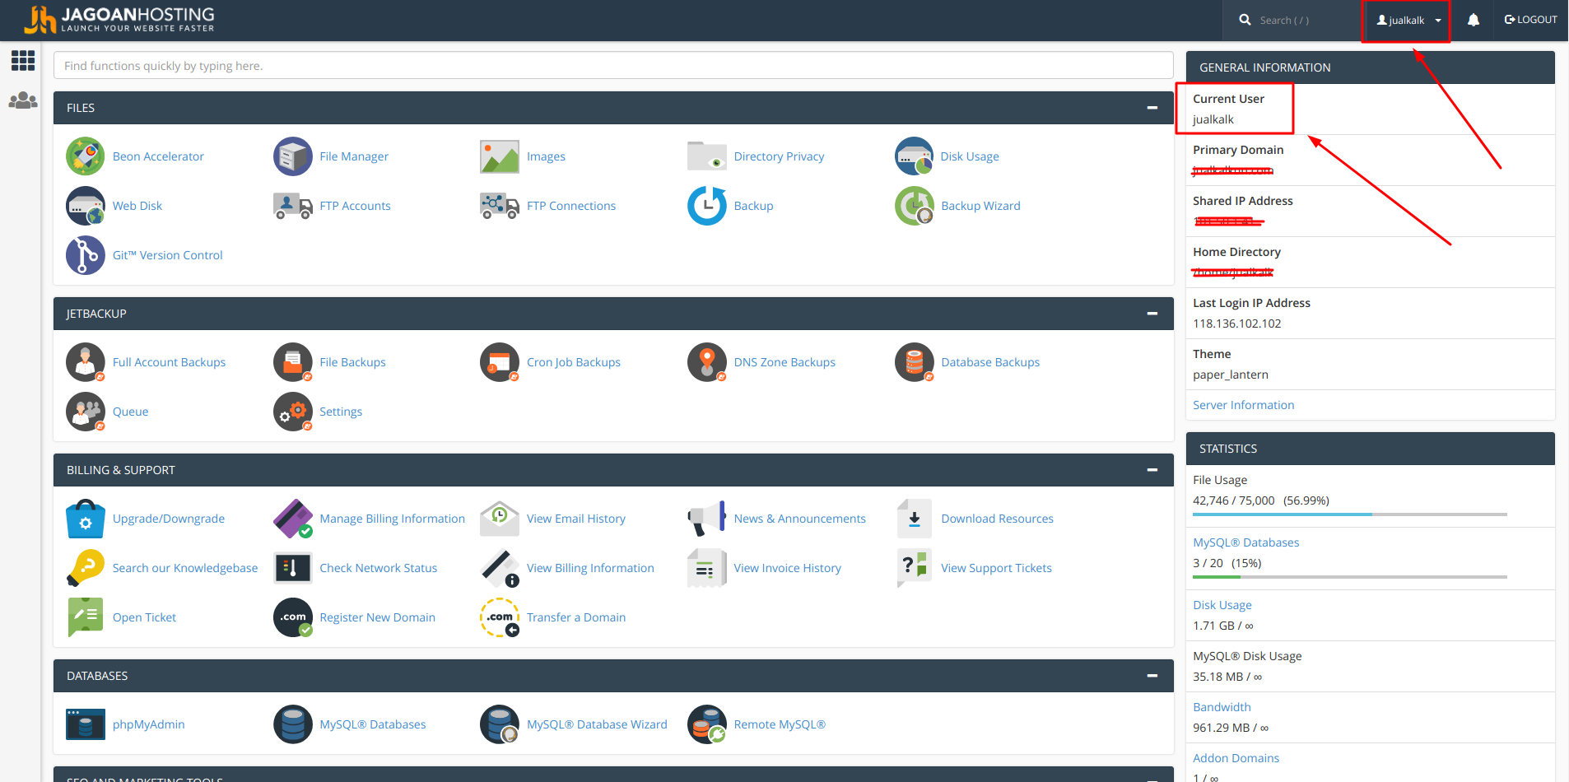
Task: Select the theme value paper_lantern
Action: 1230,375
